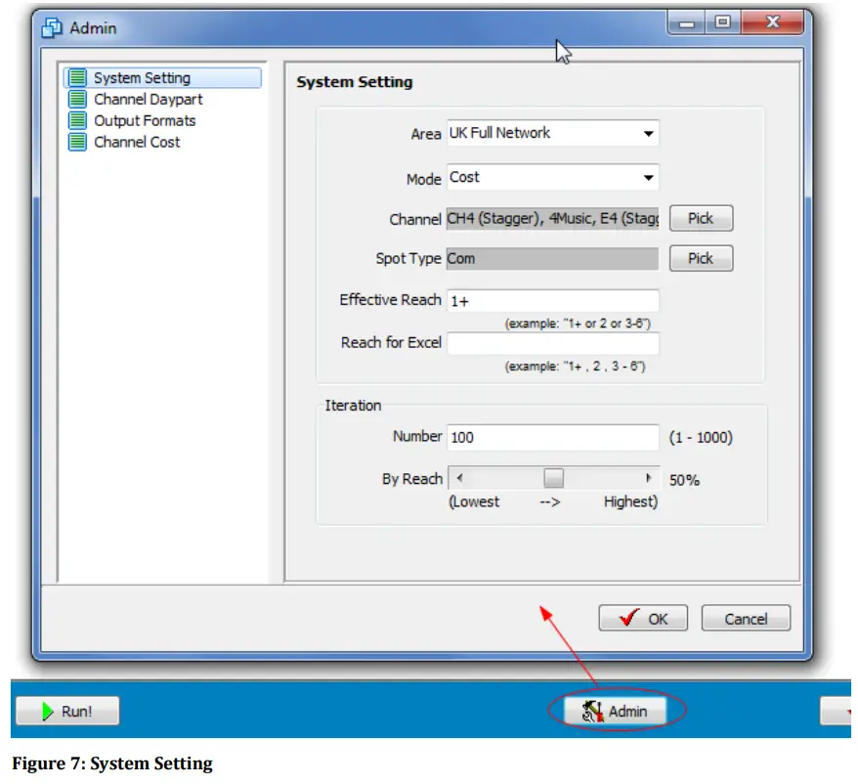This screenshot has height=784, width=858.
Task: Open the Admin panel from bottom bar
Action: pos(616,711)
